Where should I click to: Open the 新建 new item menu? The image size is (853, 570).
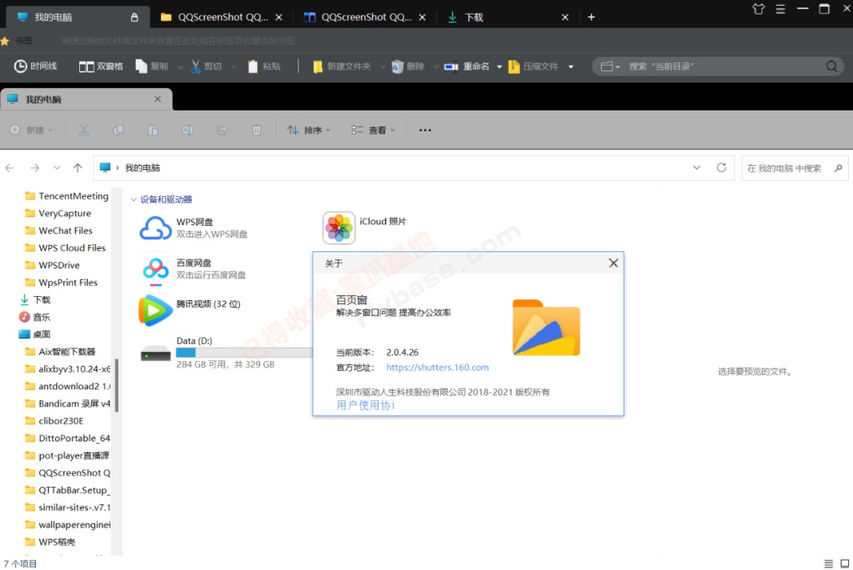pyautogui.click(x=31, y=130)
